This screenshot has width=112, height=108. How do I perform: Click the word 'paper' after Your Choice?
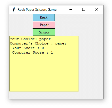pos(45,39)
